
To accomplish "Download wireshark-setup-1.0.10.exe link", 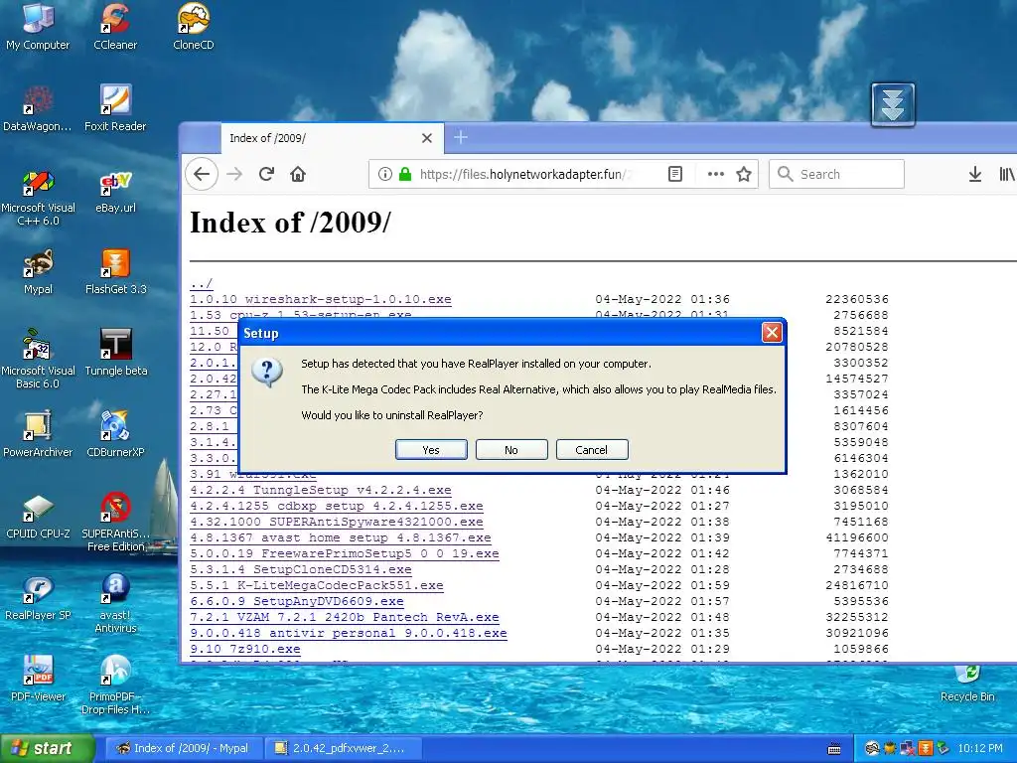I will point(321,299).
